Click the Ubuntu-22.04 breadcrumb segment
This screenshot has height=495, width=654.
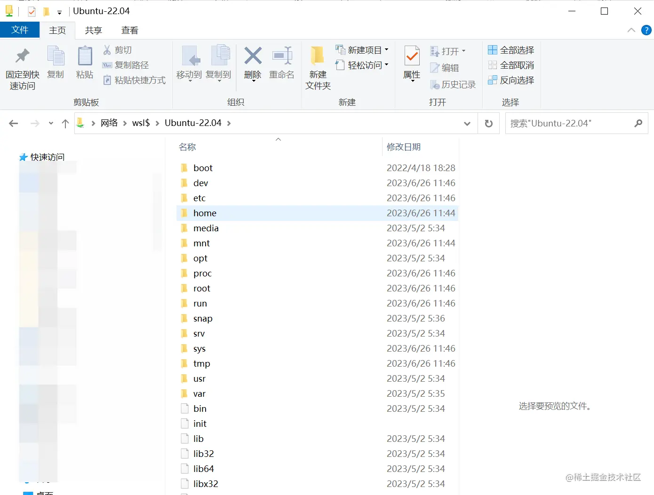point(193,123)
